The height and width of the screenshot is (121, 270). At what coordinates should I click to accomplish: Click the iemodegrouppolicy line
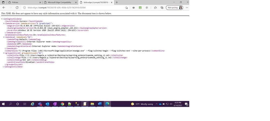[39, 42]
